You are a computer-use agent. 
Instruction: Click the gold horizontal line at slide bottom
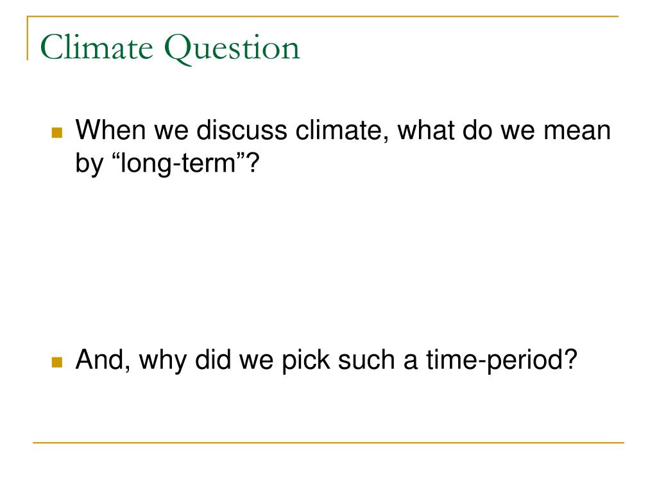click(328, 442)
